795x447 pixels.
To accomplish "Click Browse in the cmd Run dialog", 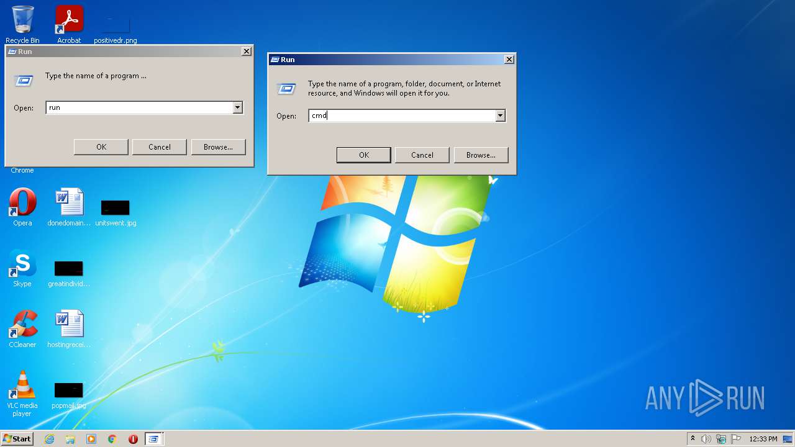I will tap(481, 155).
